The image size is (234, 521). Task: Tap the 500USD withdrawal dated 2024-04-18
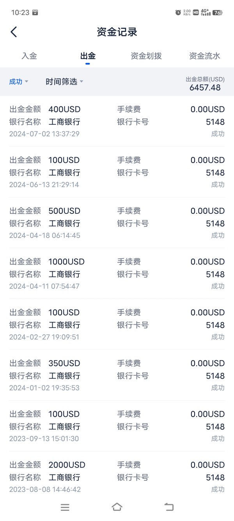[117, 223]
